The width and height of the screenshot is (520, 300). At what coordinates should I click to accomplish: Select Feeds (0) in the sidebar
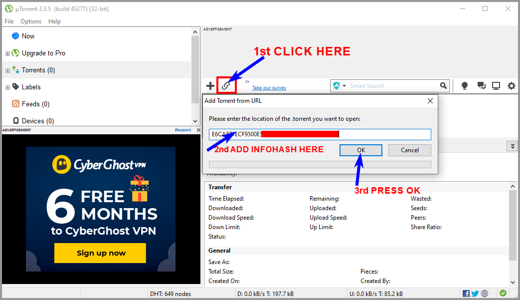(35, 104)
